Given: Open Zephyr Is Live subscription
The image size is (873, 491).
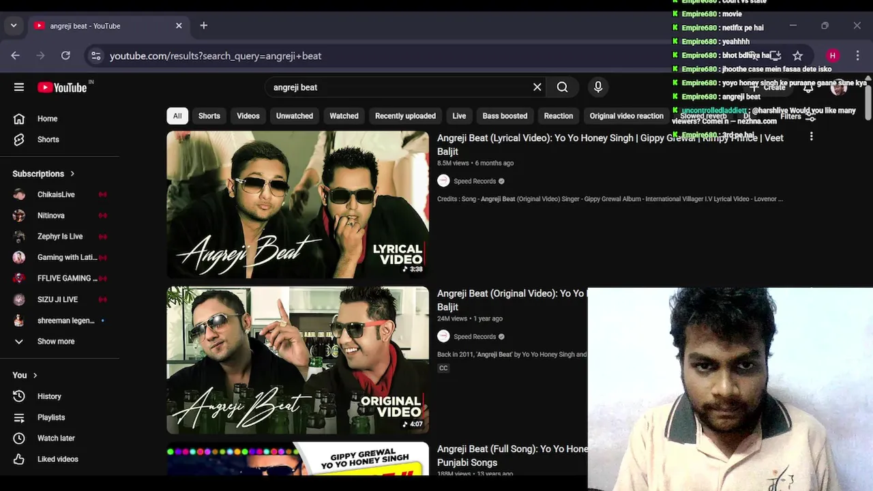Looking at the screenshot, I should pos(60,237).
